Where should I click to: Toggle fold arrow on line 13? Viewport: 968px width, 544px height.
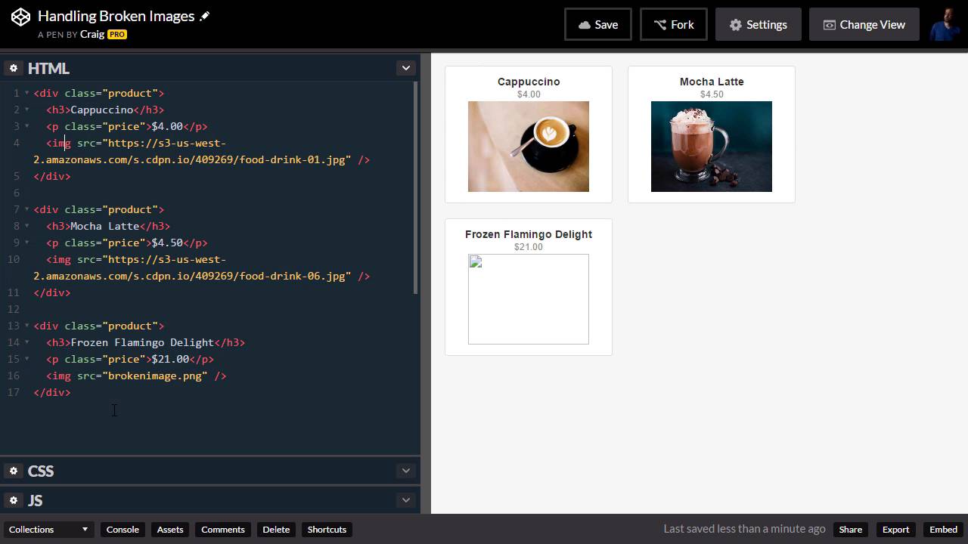click(26, 326)
